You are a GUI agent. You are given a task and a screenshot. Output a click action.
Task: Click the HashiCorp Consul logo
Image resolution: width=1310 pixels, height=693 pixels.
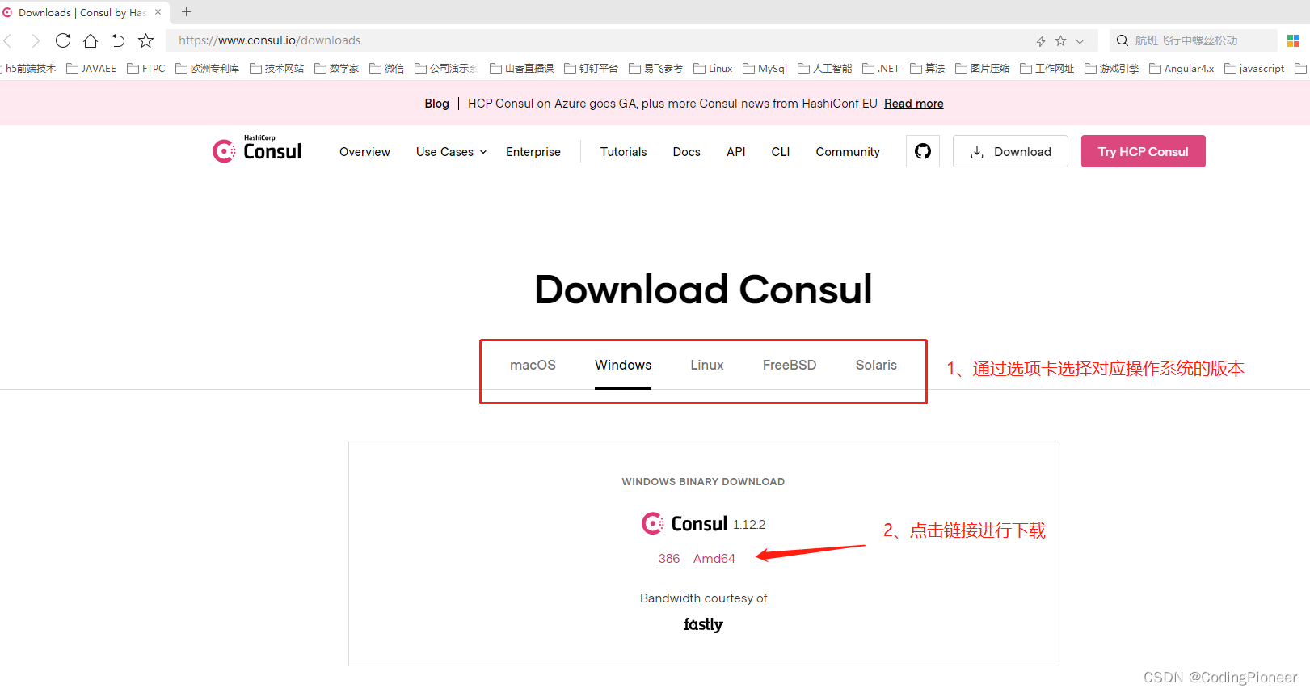[257, 150]
